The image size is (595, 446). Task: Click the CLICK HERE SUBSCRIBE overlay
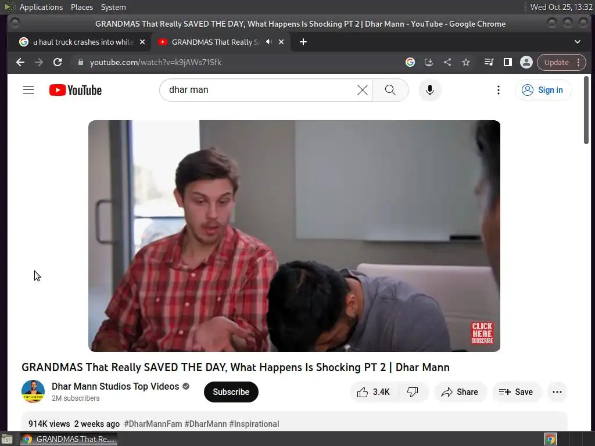[482, 333]
